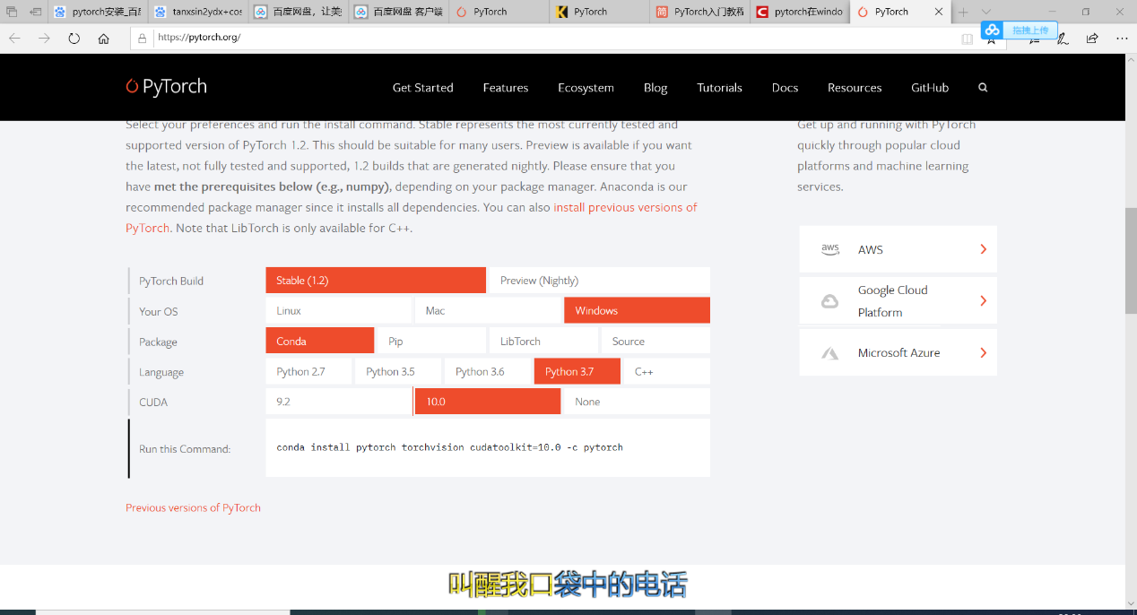Open the Get Started menu

click(422, 88)
